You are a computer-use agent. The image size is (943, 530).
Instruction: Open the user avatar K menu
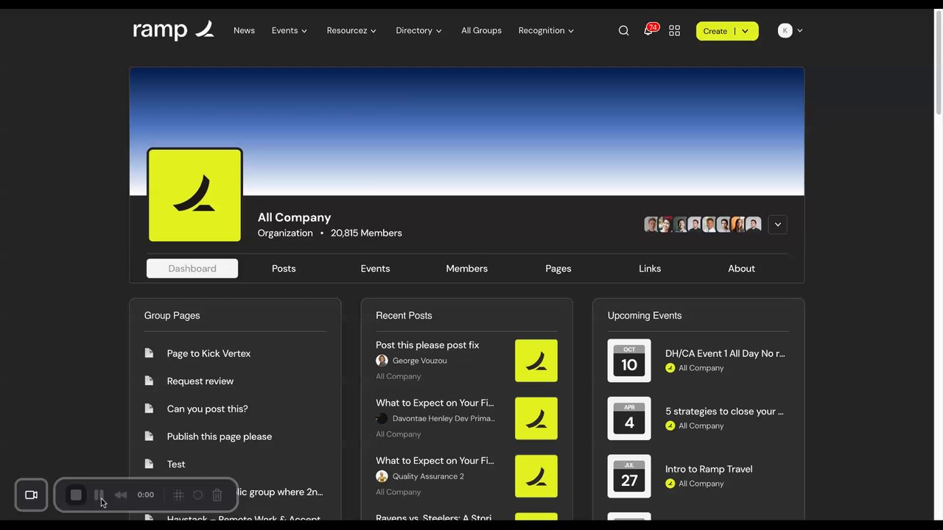(790, 31)
